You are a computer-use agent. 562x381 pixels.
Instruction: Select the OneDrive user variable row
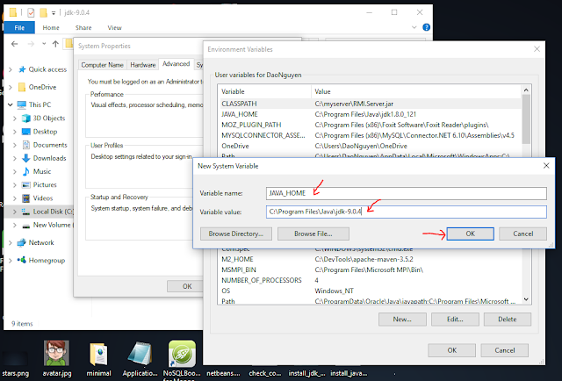[369, 146]
